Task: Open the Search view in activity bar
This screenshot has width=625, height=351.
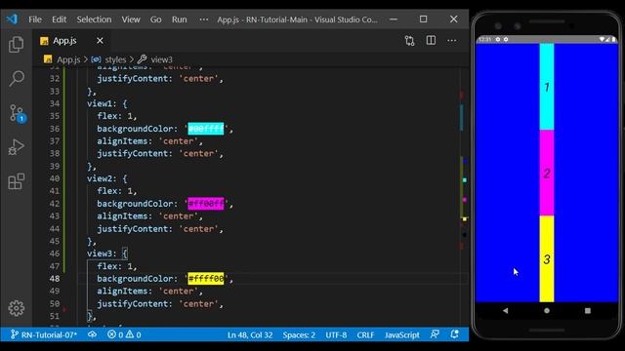Action: tap(16, 78)
